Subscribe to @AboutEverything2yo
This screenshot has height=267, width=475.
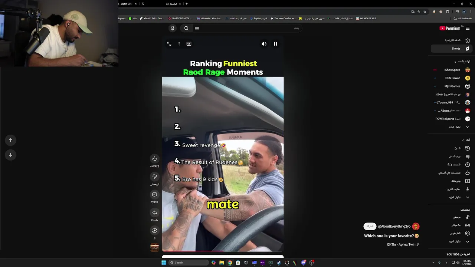pos(370,226)
